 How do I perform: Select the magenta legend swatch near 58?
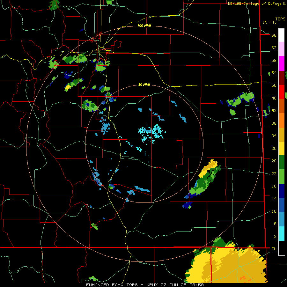click(x=282, y=63)
